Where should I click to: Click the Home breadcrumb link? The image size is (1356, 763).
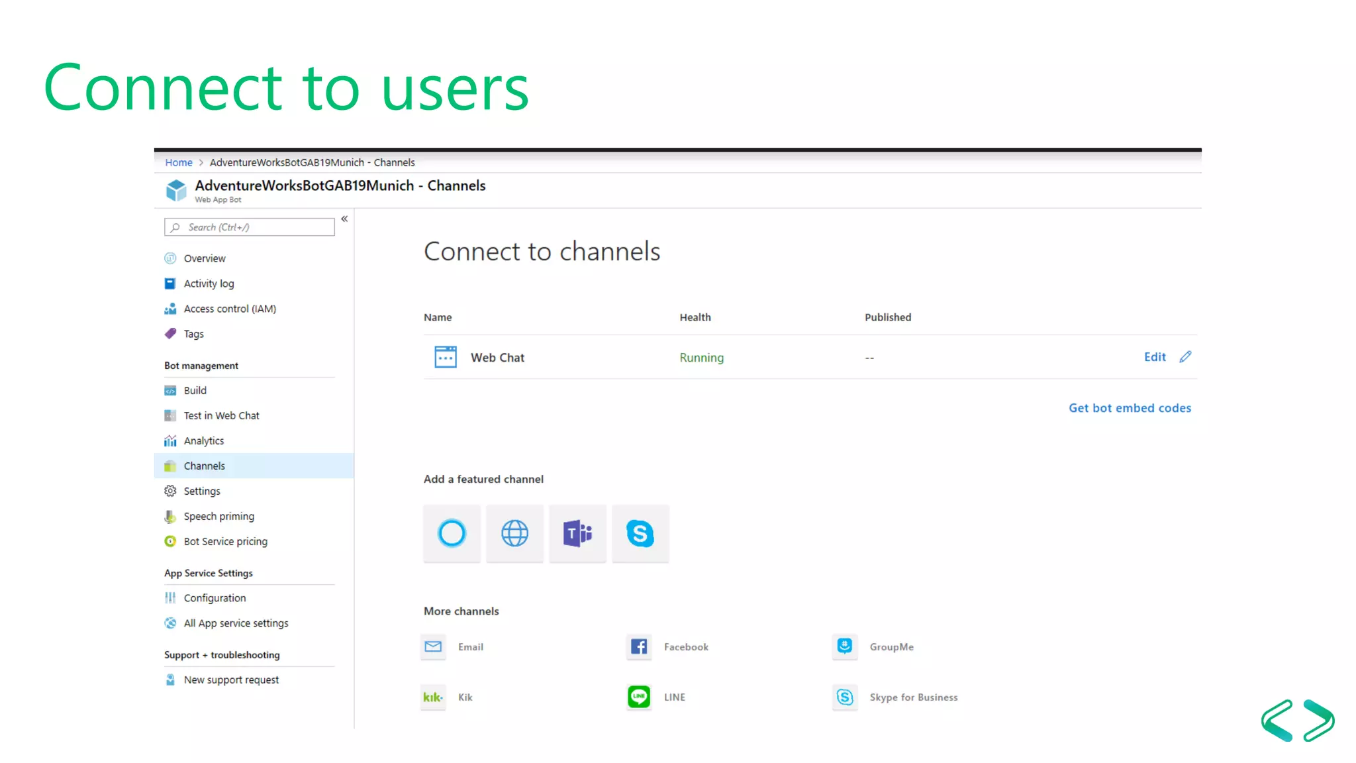point(179,162)
